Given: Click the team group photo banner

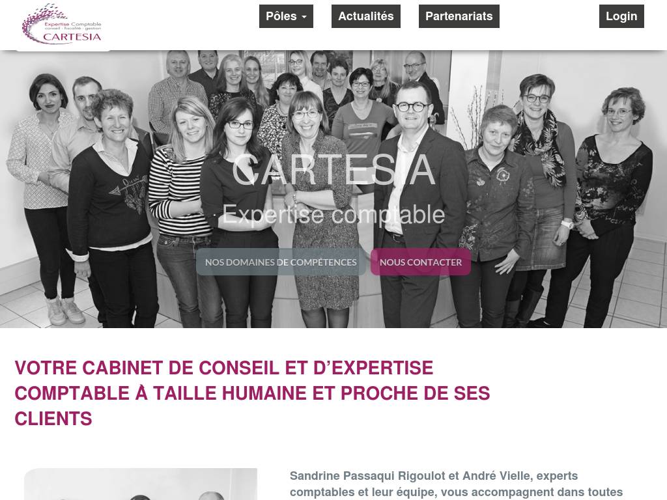Looking at the screenshot, I should point(333,189).
